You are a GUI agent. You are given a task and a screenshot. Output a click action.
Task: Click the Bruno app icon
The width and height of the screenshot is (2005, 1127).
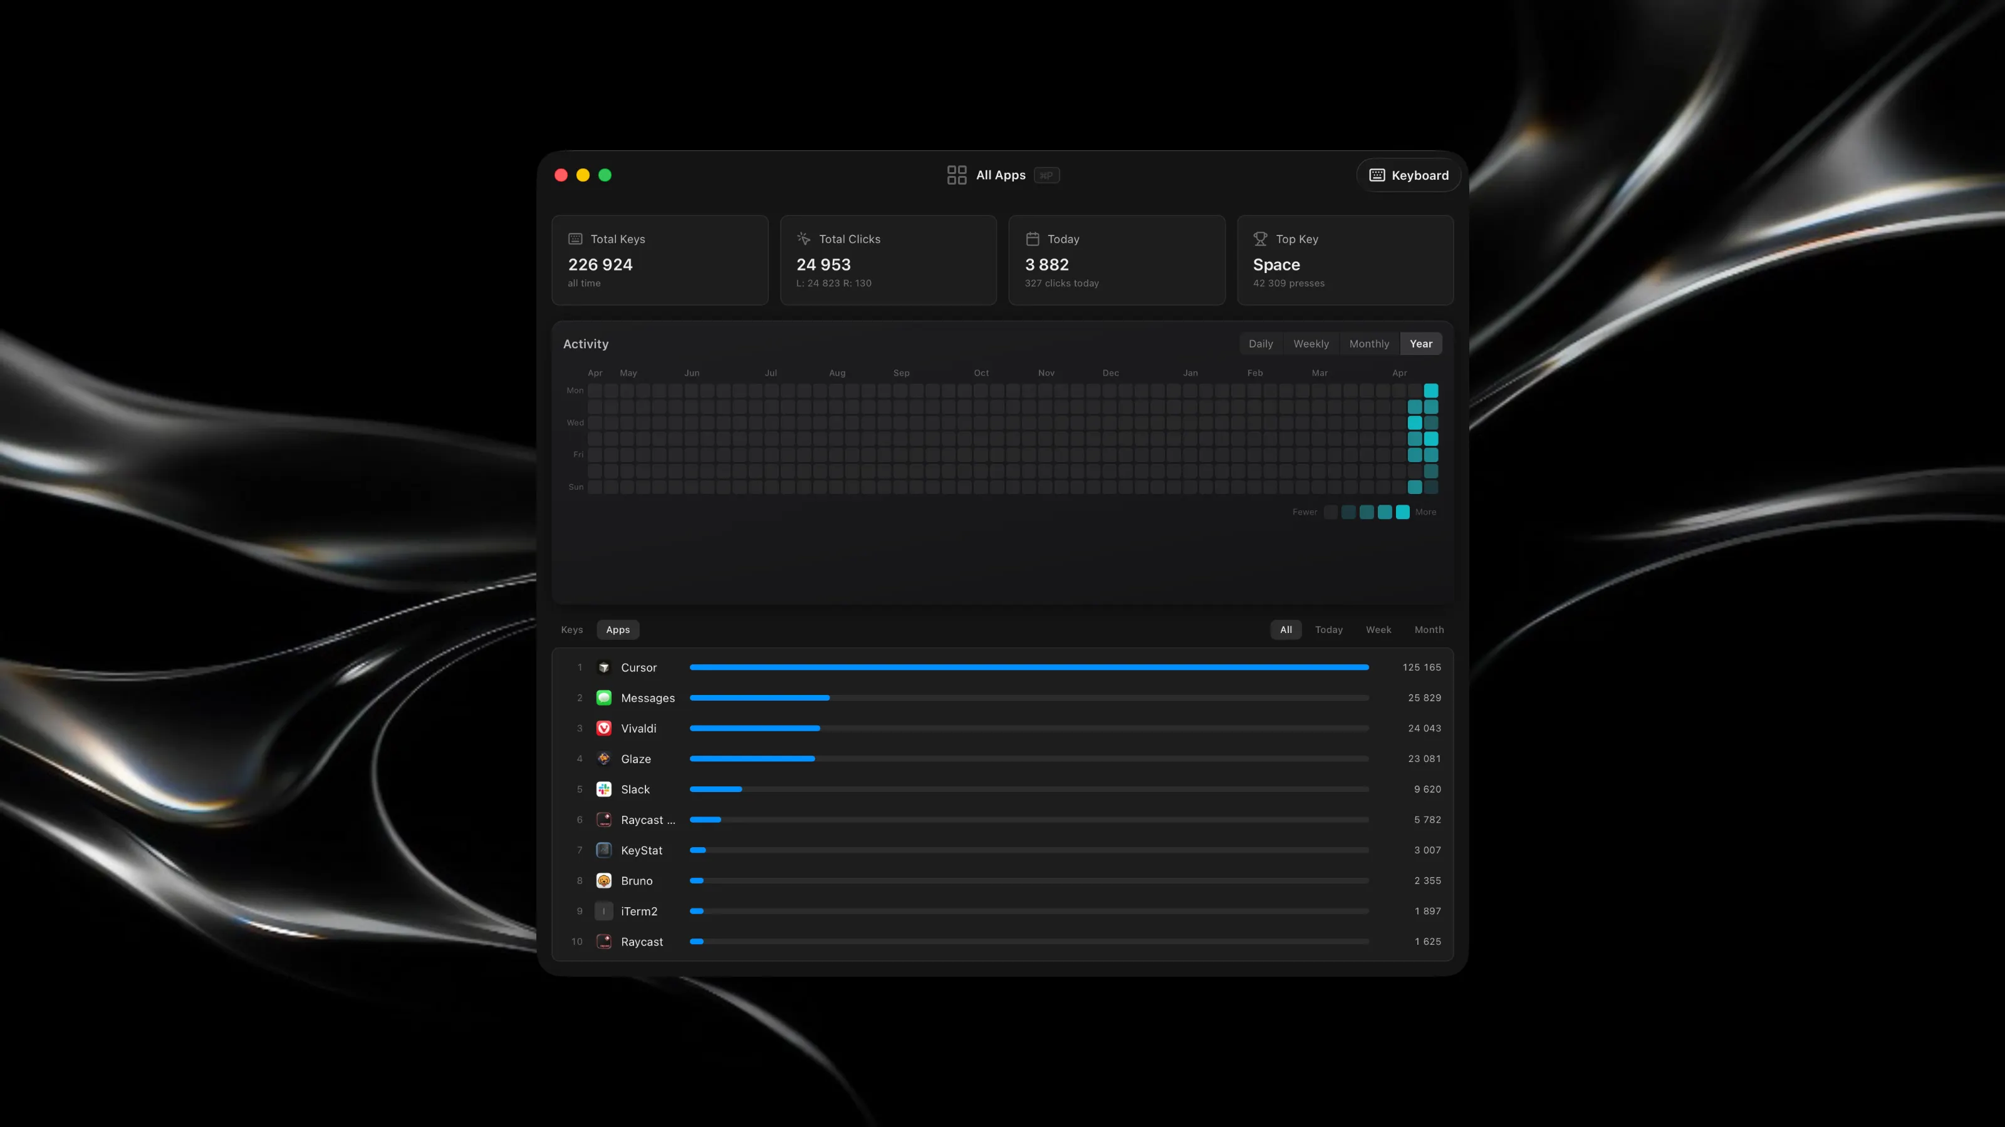[x=604, y=880]
